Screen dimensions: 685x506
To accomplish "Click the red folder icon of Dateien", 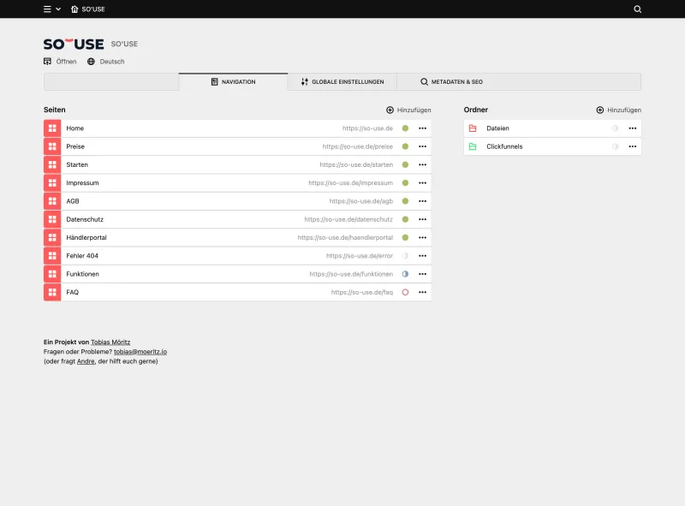I will pyautogui.click(x=476, y=128).
